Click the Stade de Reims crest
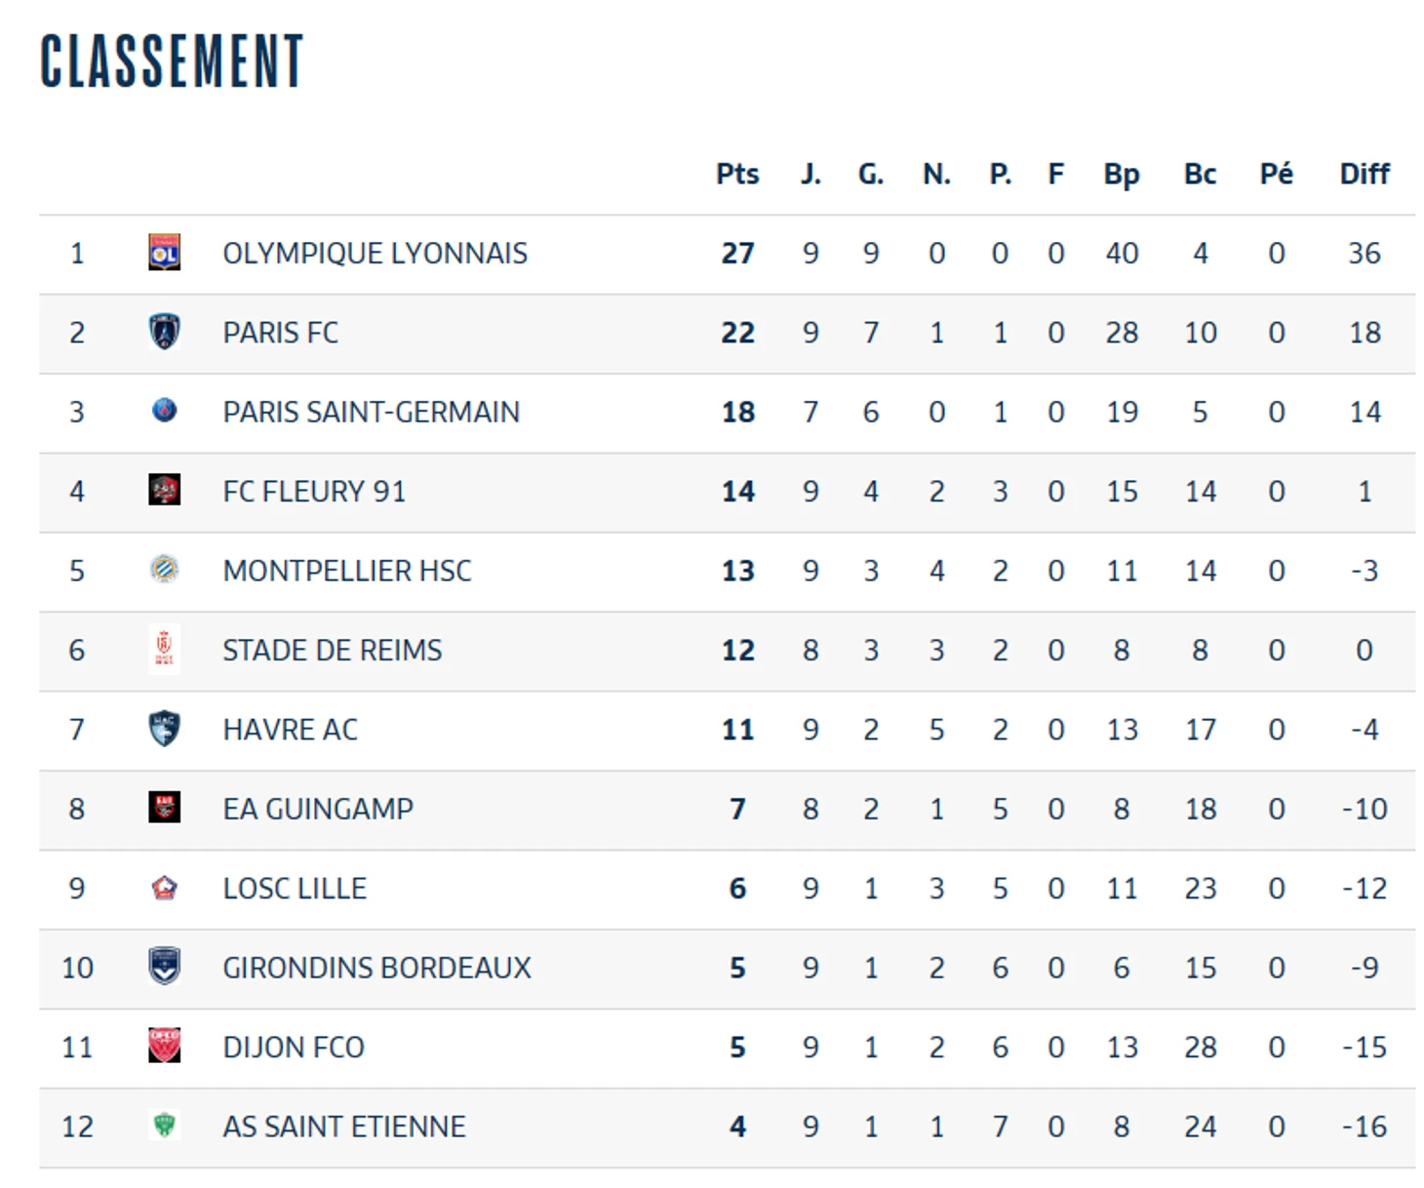Image resolution: width=1424 pixels, height=1188 pixels. click(x=164, y=650)
